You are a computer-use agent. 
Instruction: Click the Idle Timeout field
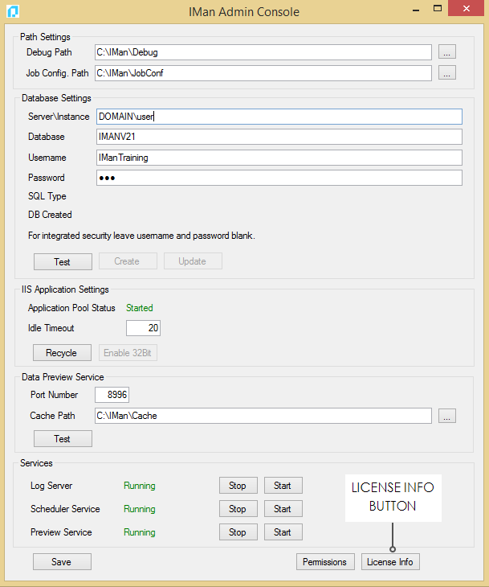(x=144, y=328)
